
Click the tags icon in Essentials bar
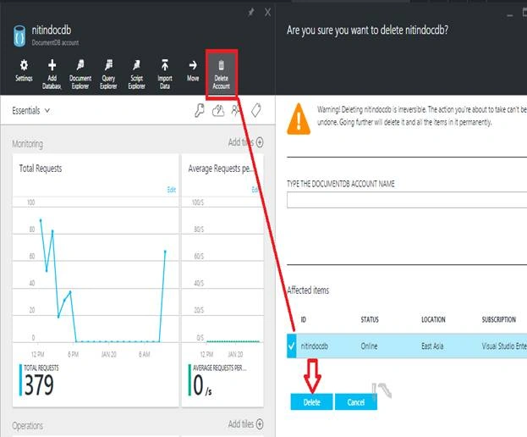click(256, 110)
